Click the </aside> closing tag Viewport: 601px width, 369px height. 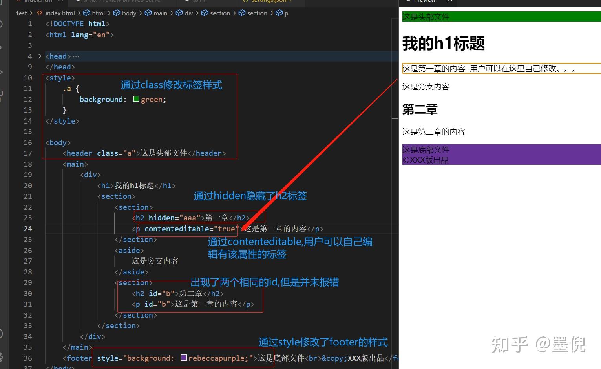pyautogui.click(x=132, y=272)
